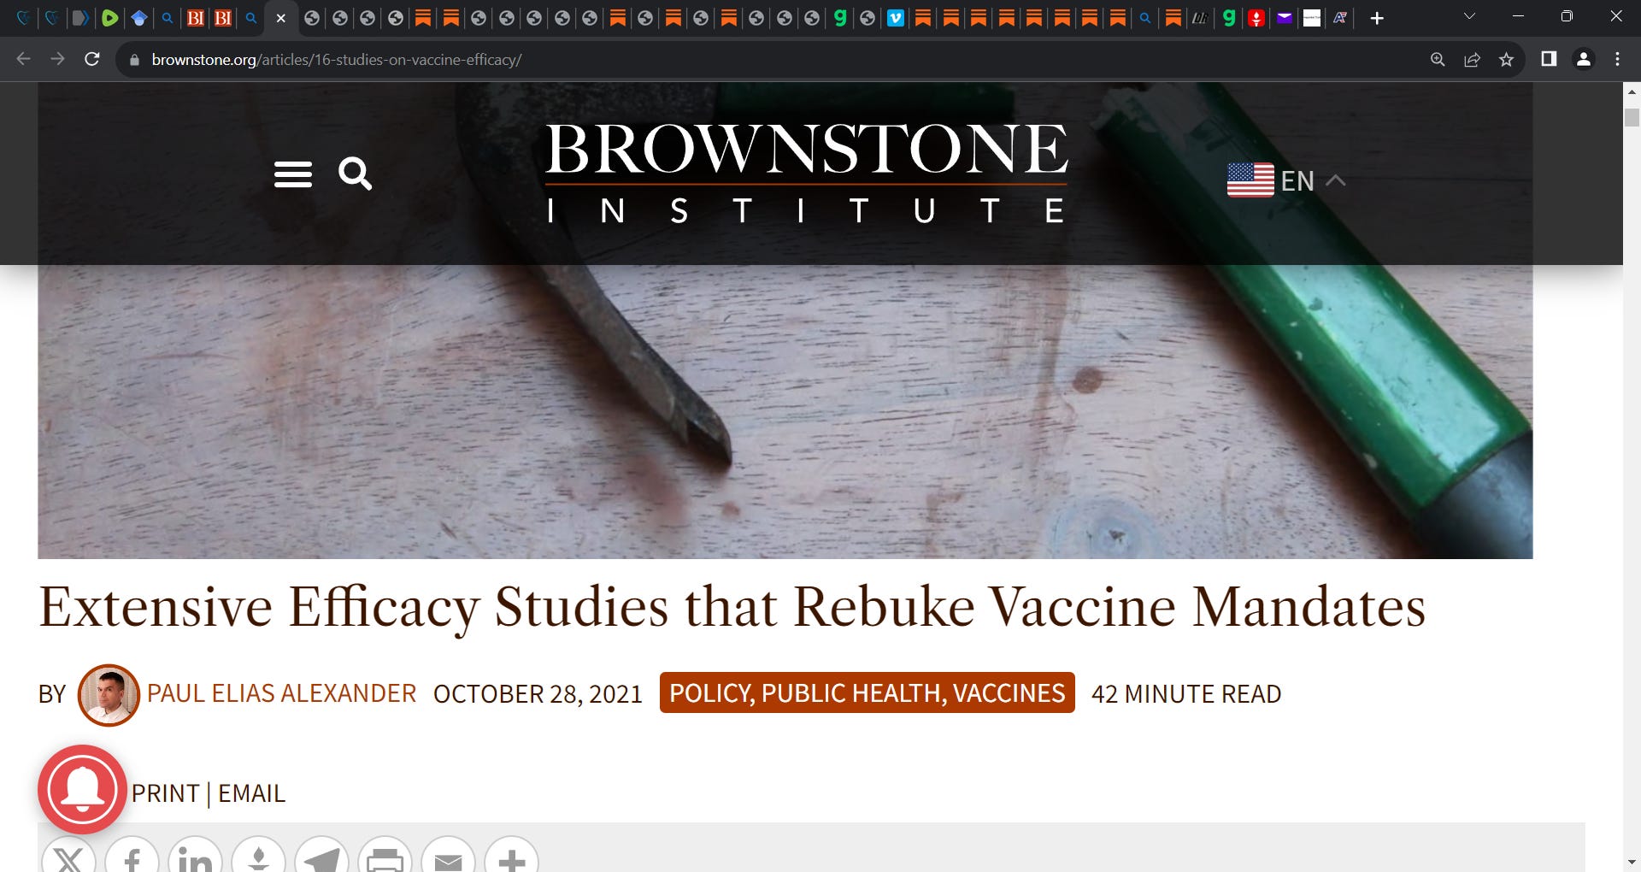Switch to the Vimeo tab
The height and width of the screenshot is (872, 1641).
tap(896, 17)
